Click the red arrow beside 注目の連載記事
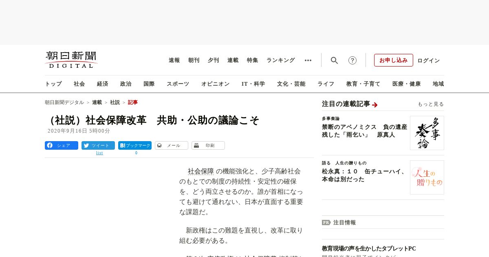The height and width of the screenshot is (257, 489). (x=375, y=105)
